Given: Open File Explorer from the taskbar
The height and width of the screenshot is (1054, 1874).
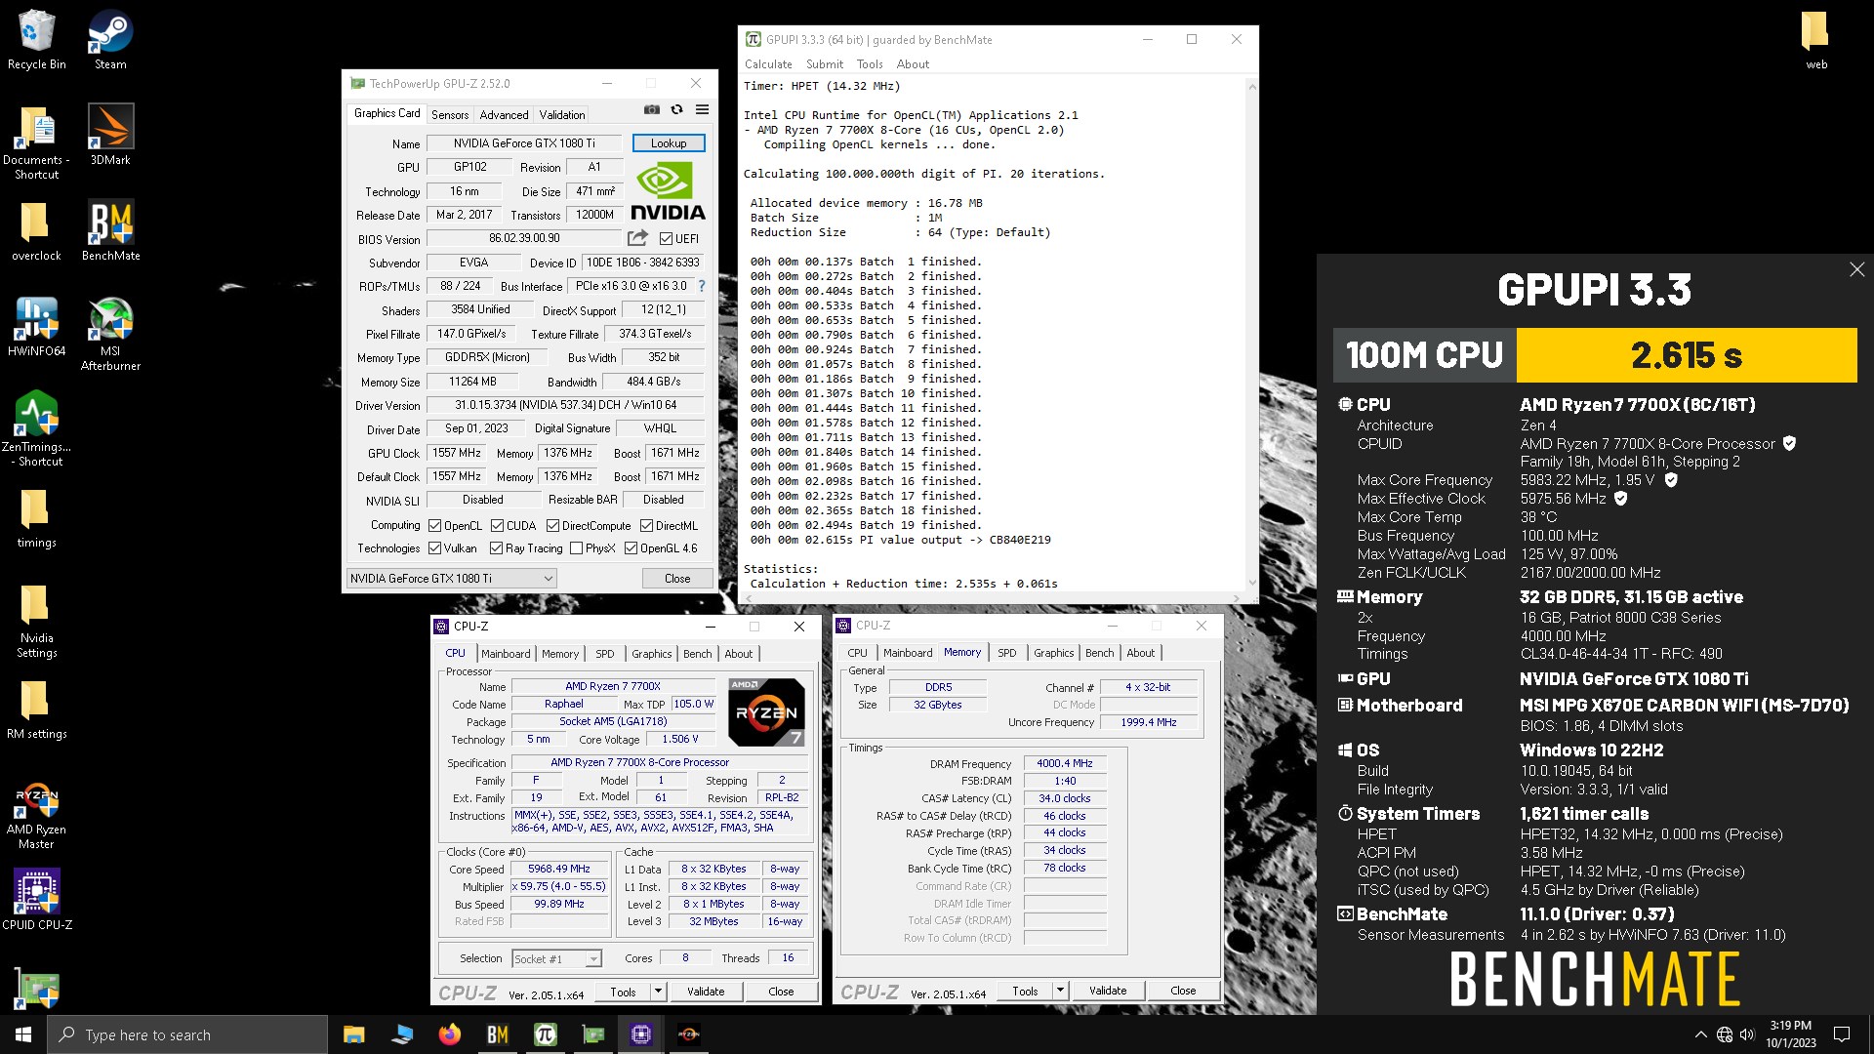Looking at the screenshot, I should (x=353, y=1034).
